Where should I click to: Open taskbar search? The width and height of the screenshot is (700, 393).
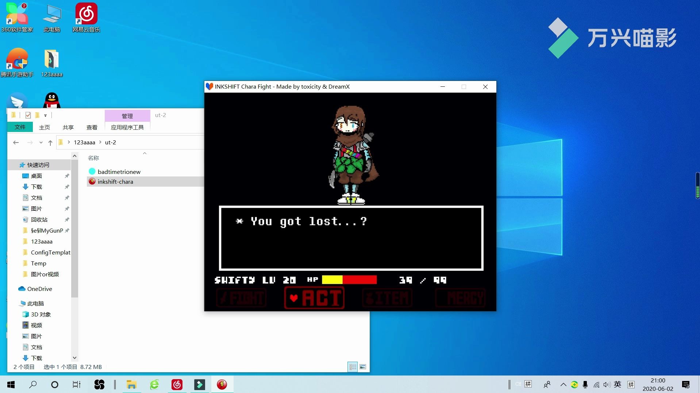[33, 384]
